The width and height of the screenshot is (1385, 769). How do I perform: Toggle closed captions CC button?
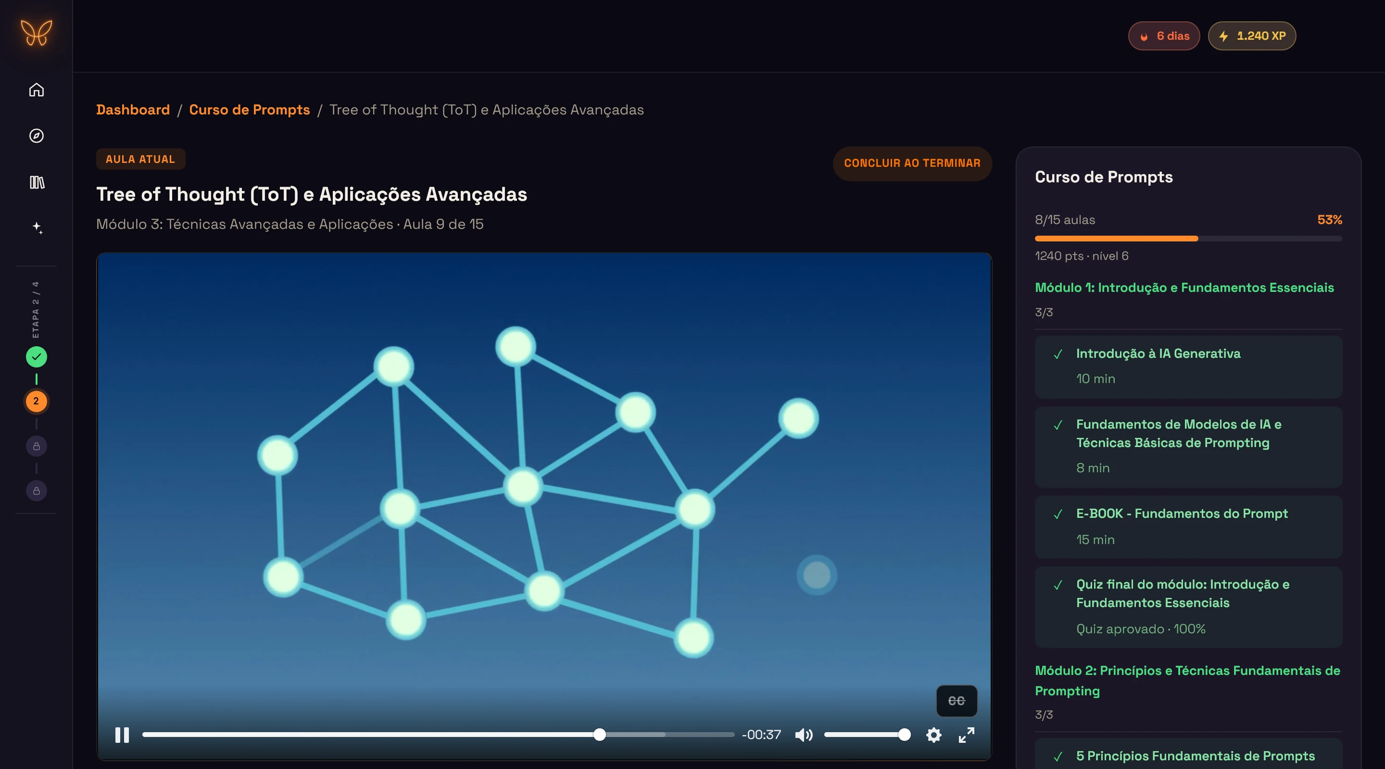tap(957, 701)
